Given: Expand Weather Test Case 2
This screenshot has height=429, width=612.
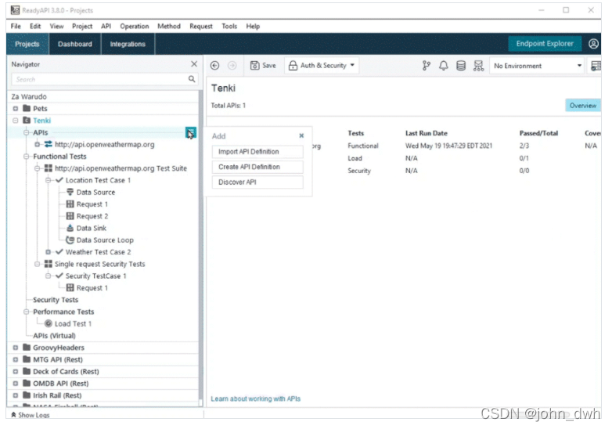Looking at the screenshot, I should coord(48,252).
